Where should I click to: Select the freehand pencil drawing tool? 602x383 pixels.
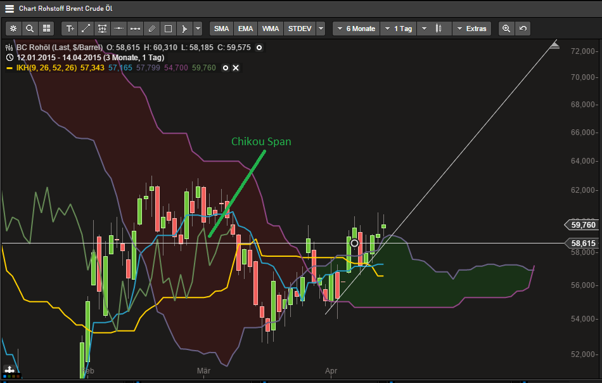coord(151,29)
